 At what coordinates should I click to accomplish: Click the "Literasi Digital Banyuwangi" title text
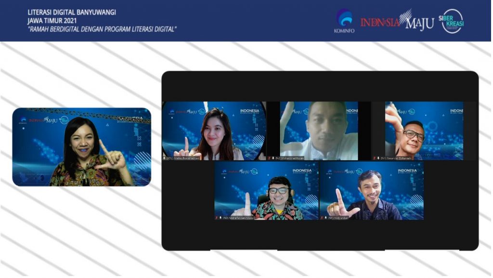click(72, 12)
